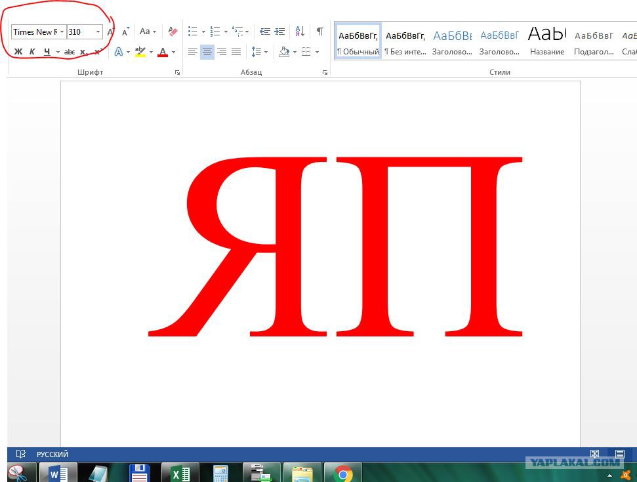Open Excel from the taskbar

click(x=180, y=473)
